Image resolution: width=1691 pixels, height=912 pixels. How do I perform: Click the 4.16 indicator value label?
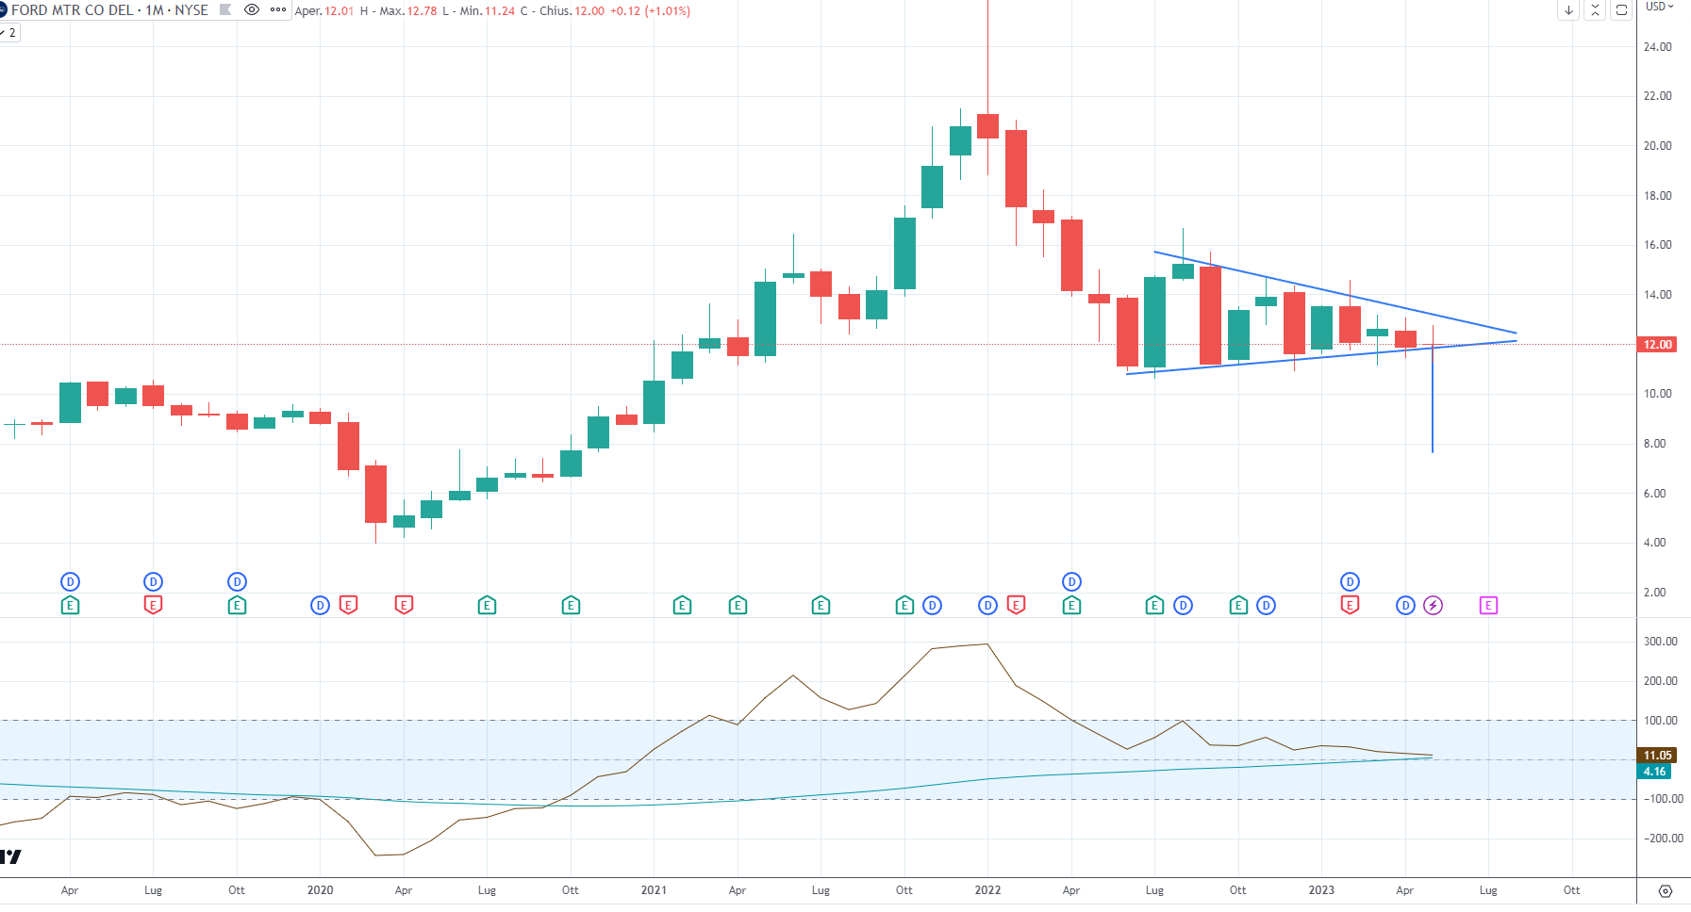(1655, 772)
